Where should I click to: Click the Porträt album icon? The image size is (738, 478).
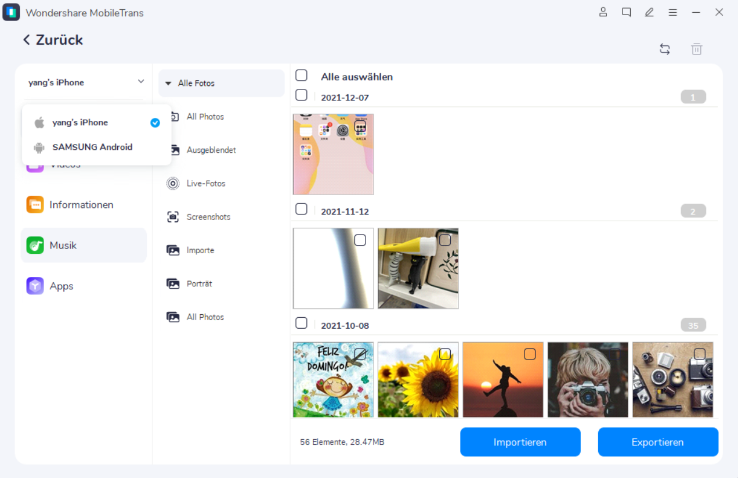click(x=173, y=284)
